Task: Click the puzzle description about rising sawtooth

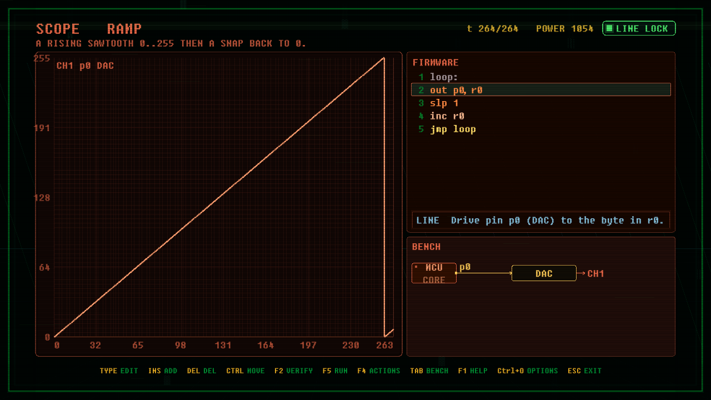Action: click(x=171, y=43)
